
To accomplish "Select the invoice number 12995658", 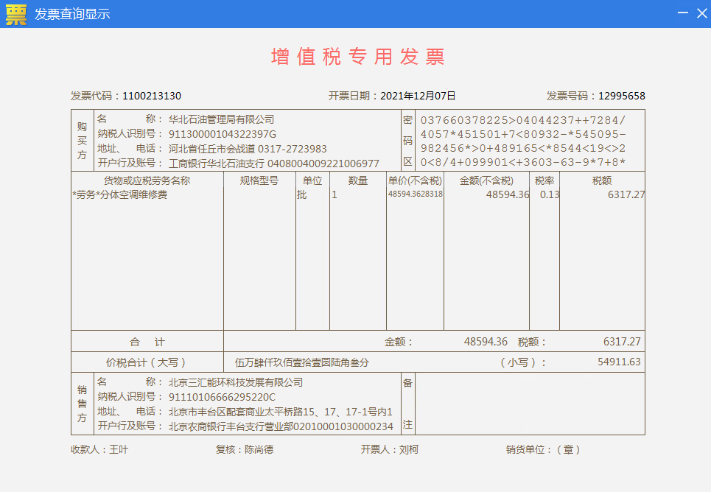I will (621, 96).
